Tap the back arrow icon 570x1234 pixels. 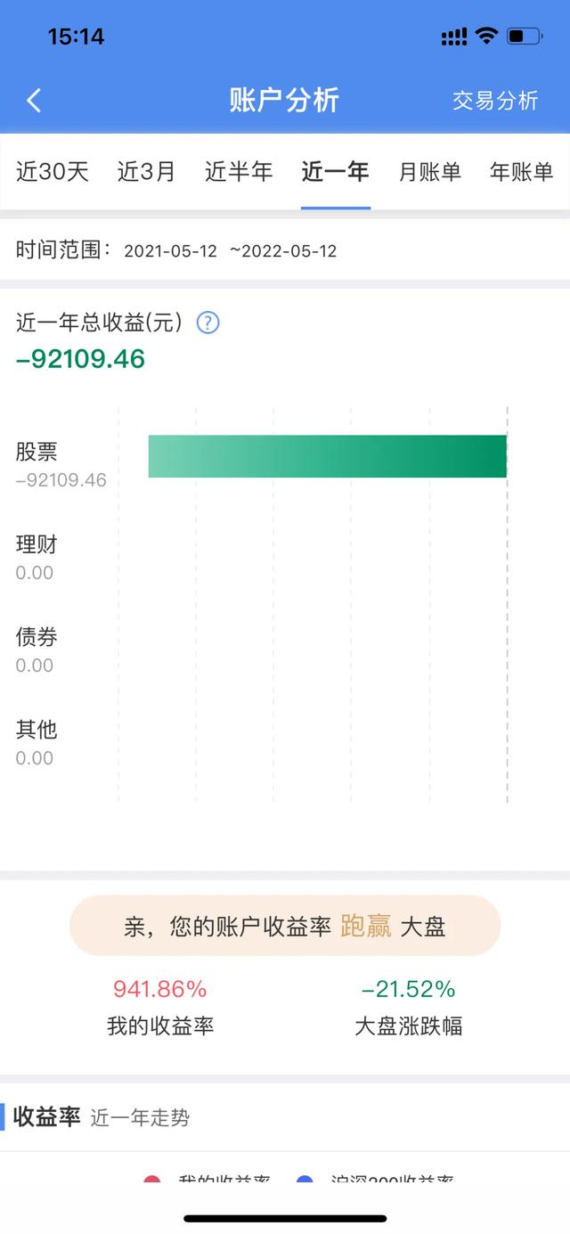tap(34, 100)
